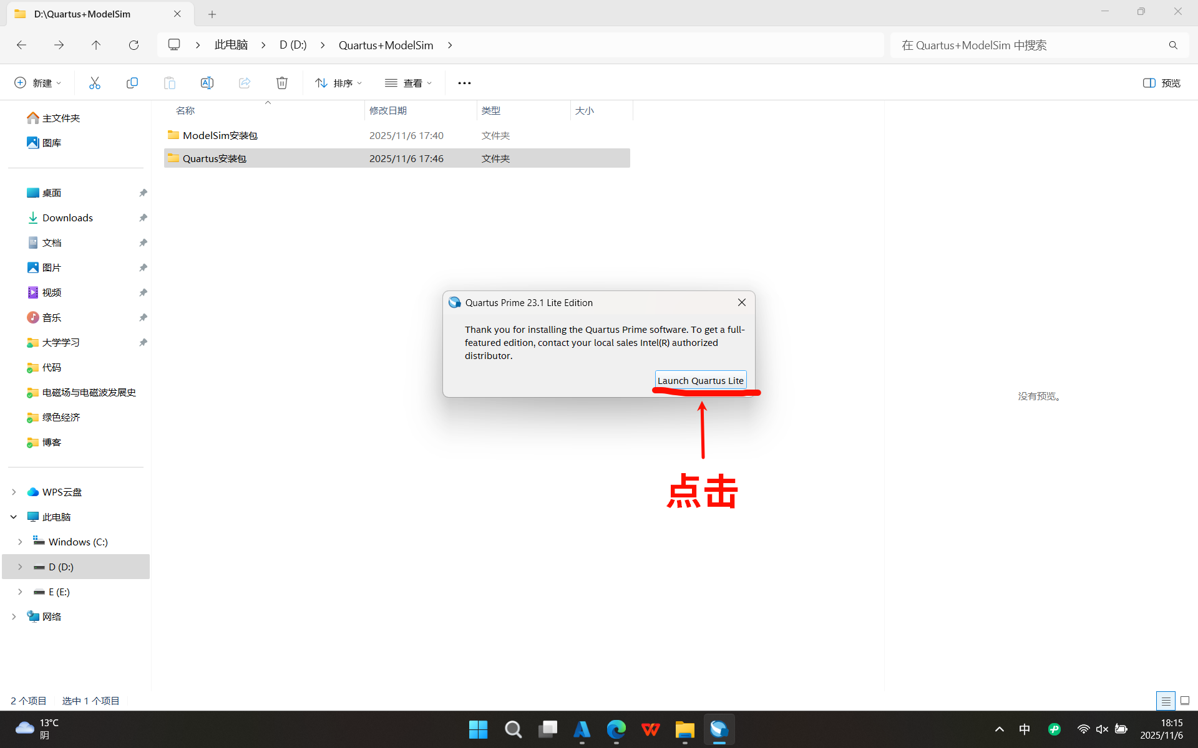
Task: Show hidden system tray icons
Action: coord(999,729)
